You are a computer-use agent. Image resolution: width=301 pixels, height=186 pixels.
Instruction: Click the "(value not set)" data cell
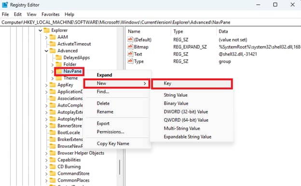(233, 40)
